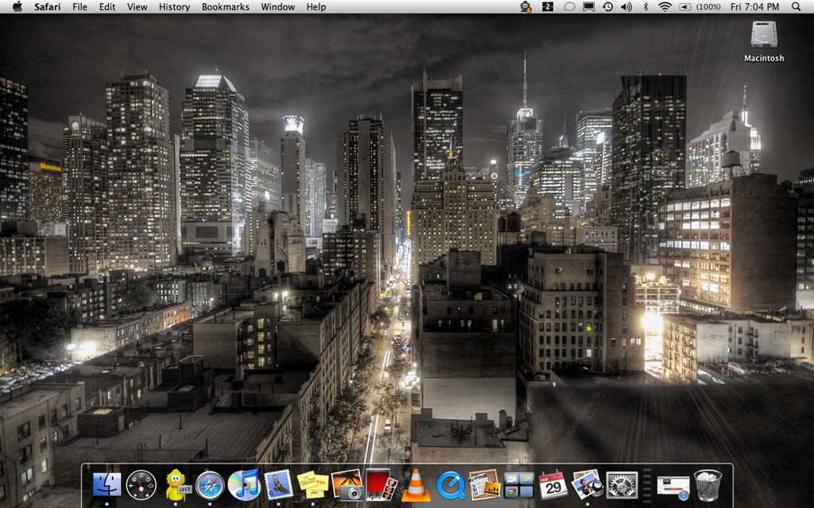Open the Bluetooth status menu
Image resolution: width=814 pixels, height=508 pixels.
pos(645,6)
